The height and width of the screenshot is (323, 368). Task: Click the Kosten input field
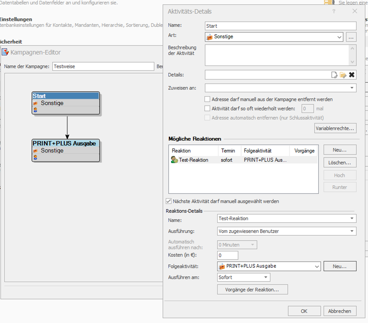228,255
